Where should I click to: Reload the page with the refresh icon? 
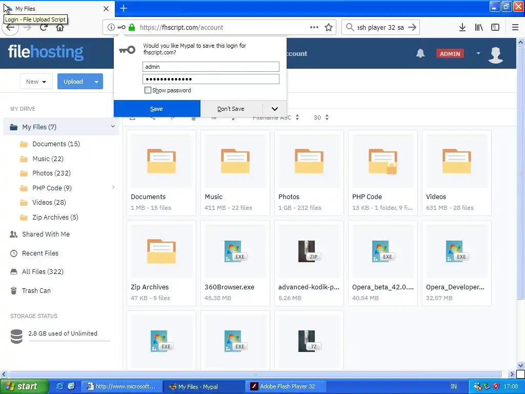pos(44,28)
